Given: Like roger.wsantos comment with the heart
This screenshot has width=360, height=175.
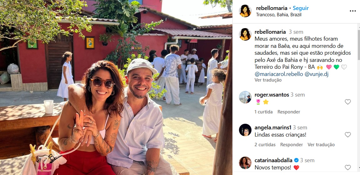Looking at the screenshot, I should [347, 102].
